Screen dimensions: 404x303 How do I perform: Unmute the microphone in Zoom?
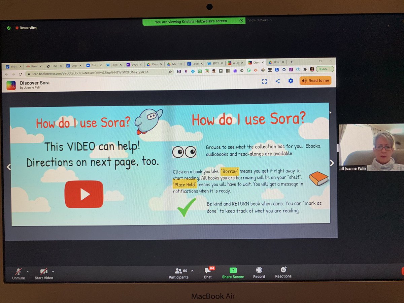coord(19,274)
